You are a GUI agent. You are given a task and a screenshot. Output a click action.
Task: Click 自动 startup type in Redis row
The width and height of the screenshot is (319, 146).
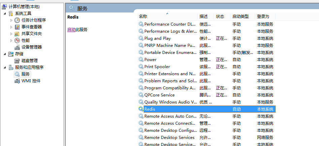[237, 109]
